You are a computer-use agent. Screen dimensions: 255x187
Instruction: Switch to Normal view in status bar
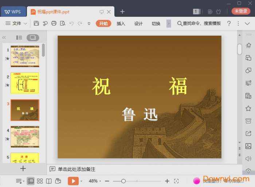point(31,181)
